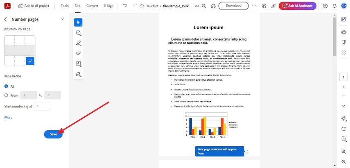This screenshot has width=350, height=168.
Task: Open the display theme brightness icon
Action: click(343, 118)
